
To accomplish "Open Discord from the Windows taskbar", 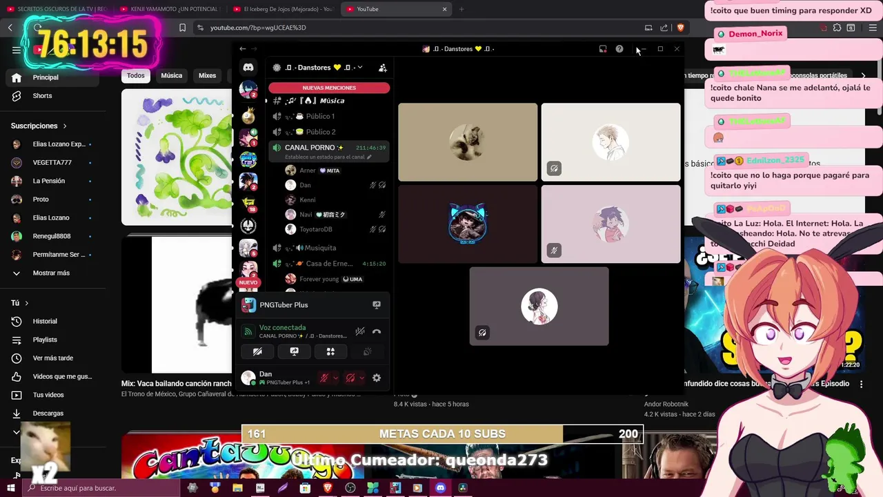I will pyautogui.click(x=440, y=488).
